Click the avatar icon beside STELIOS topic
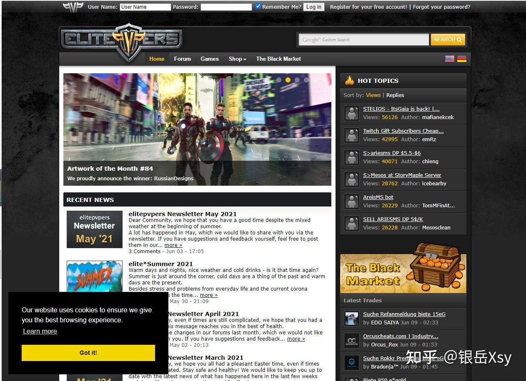The height and width of the screenshot is (381, 526). pyautogui.click(x=351, y=113)
